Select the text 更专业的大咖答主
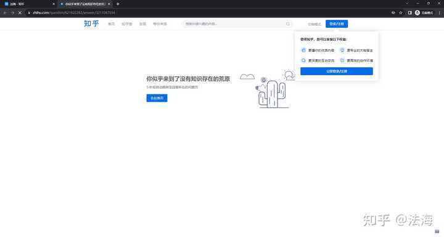 click(360, 51)
